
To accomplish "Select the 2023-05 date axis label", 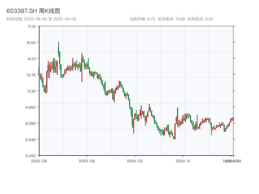I will (87, 161).
